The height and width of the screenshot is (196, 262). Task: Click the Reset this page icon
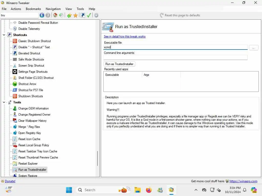(162, 15)
